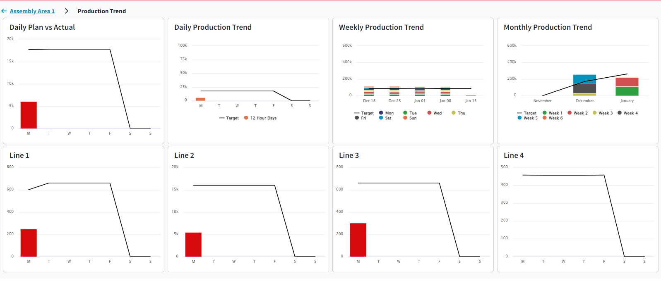Viewport: 661px width, 293px height.
Task: Toggle Week 1 legend in Monthly Production Trend
Action: pos(553,113)
